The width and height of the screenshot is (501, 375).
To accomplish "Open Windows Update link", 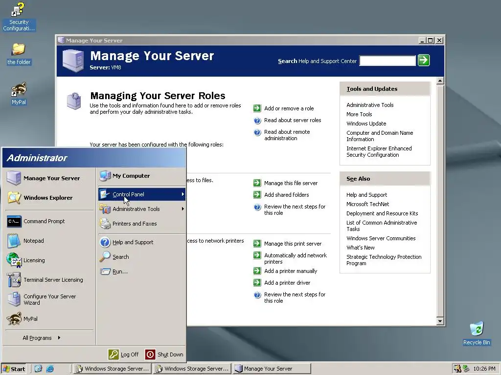I will [x=366, y=124].
